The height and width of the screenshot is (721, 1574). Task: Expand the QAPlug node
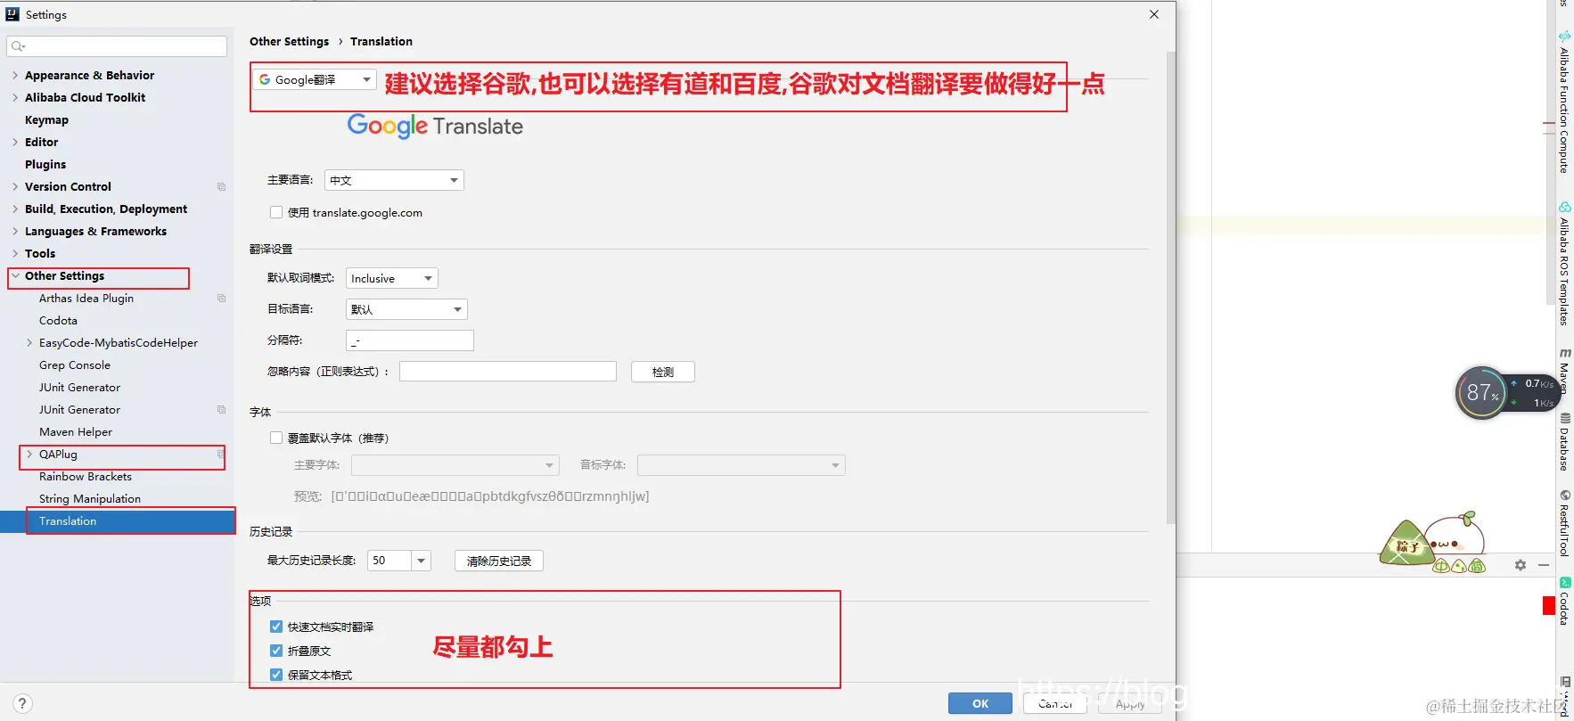tap(29, 455)
